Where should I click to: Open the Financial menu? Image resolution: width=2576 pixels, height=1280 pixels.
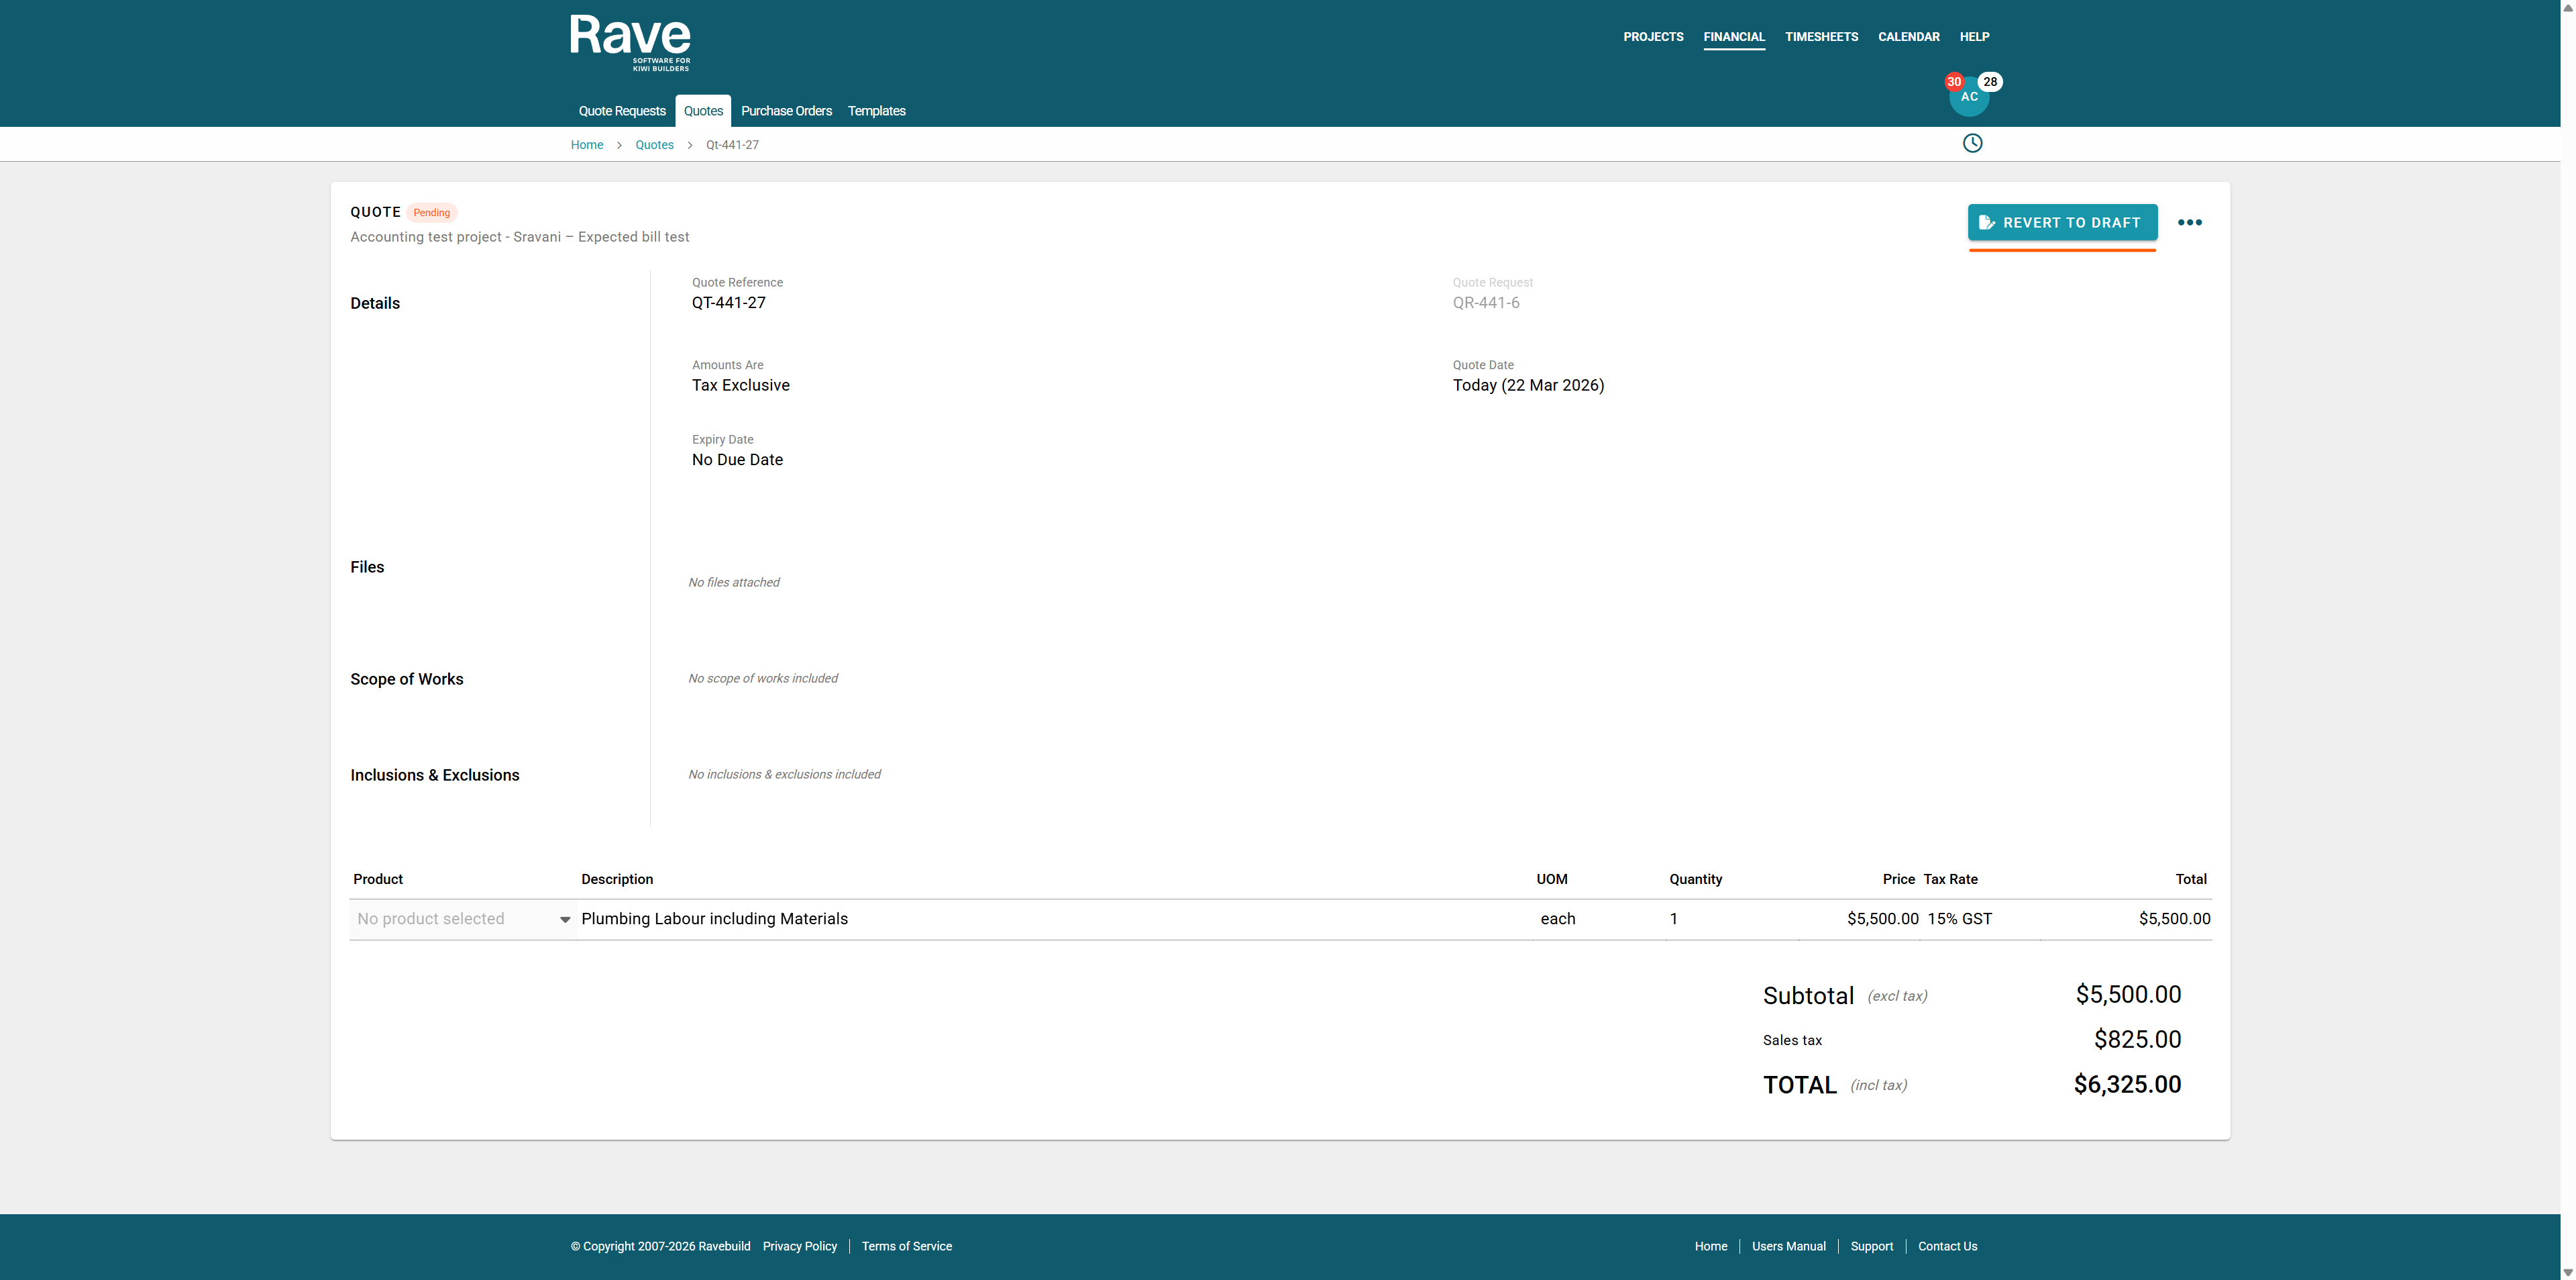coord(1734,37)
